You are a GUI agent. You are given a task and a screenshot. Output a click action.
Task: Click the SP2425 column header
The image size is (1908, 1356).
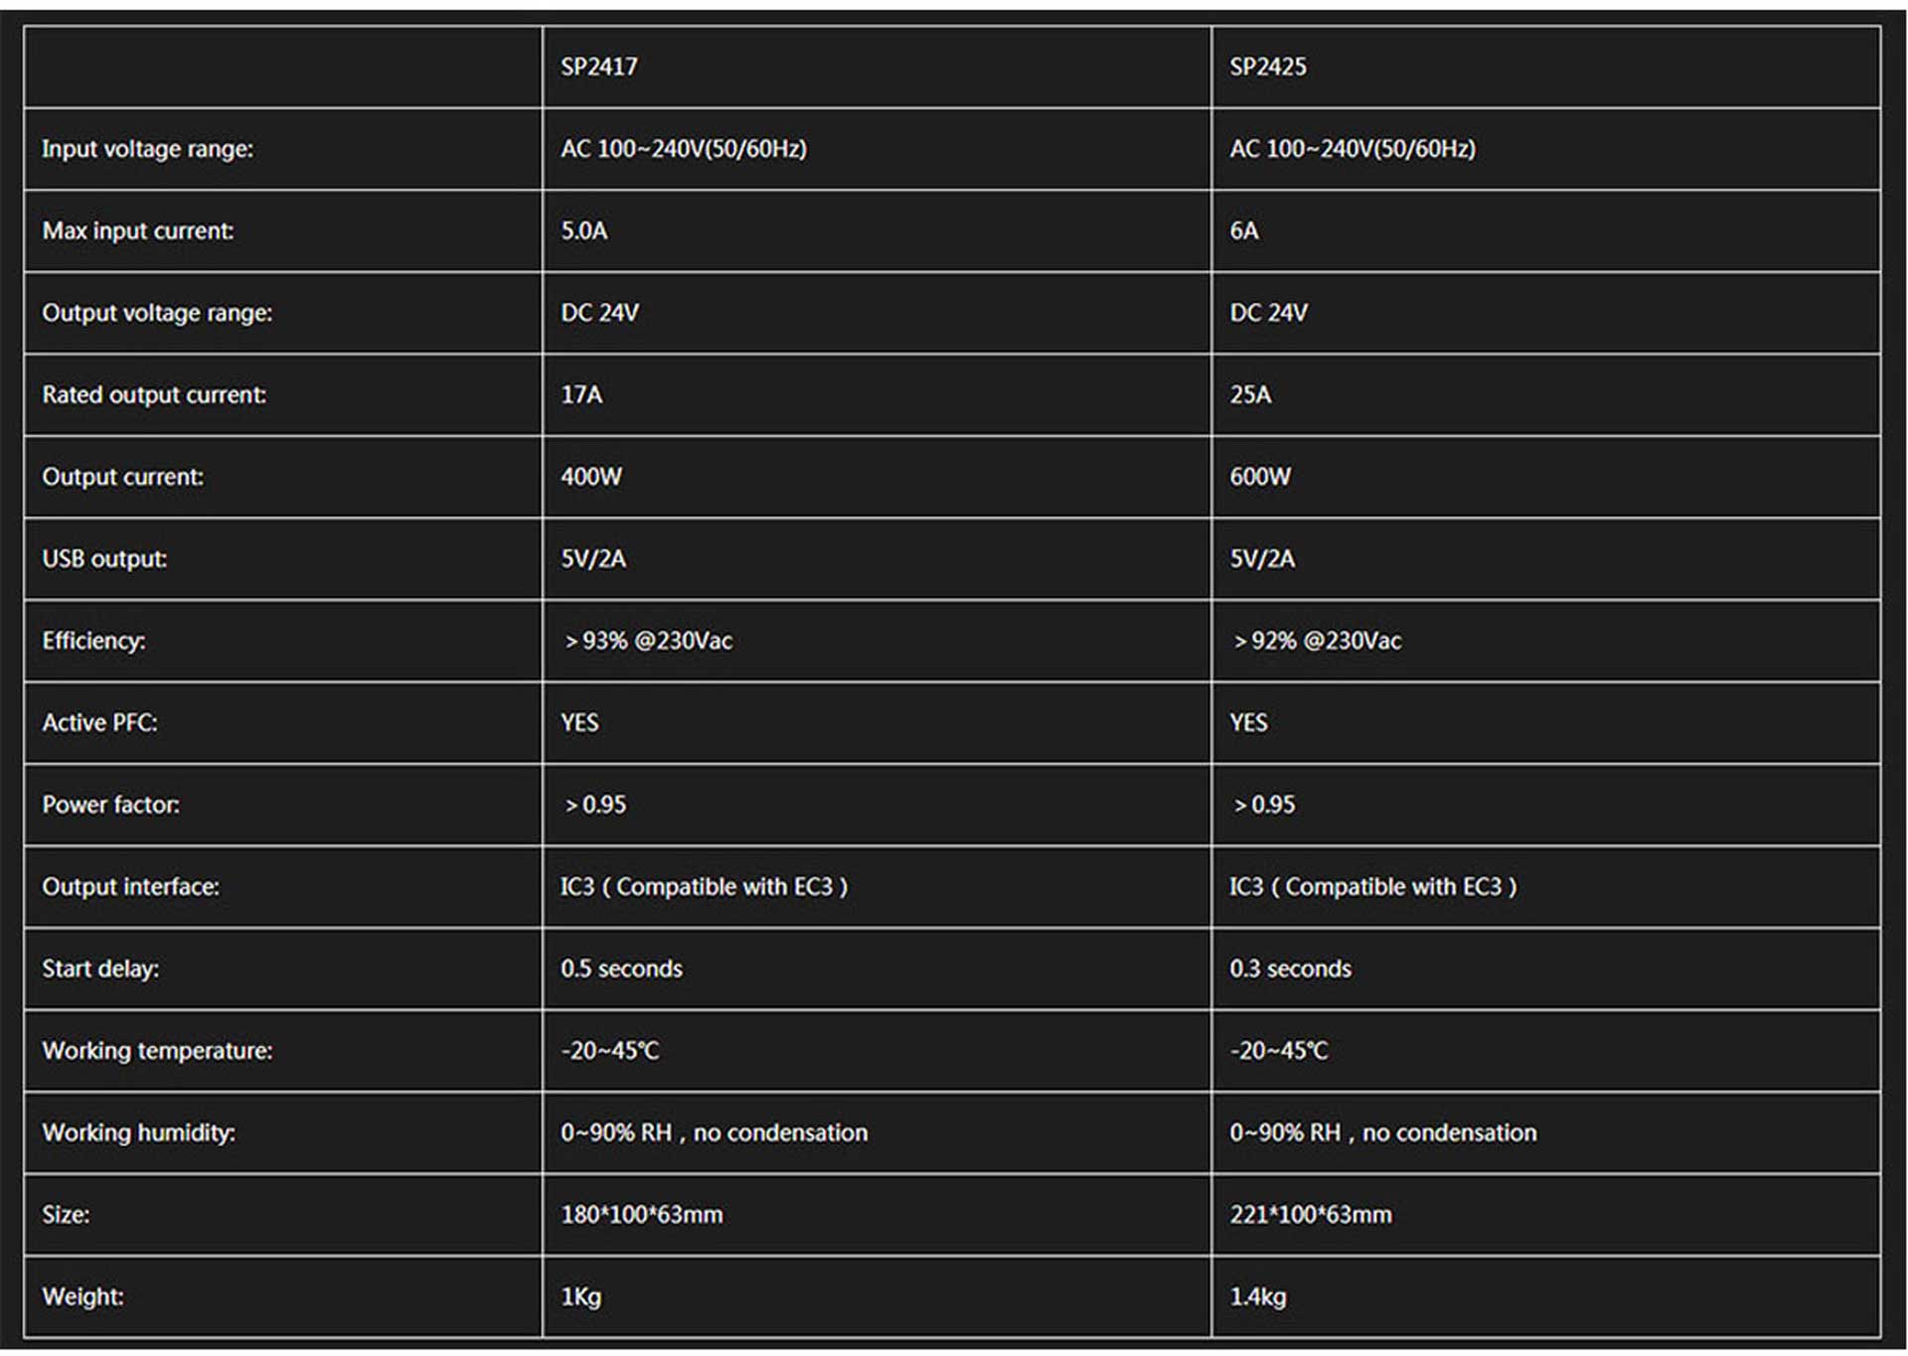tap(1268, 67)
